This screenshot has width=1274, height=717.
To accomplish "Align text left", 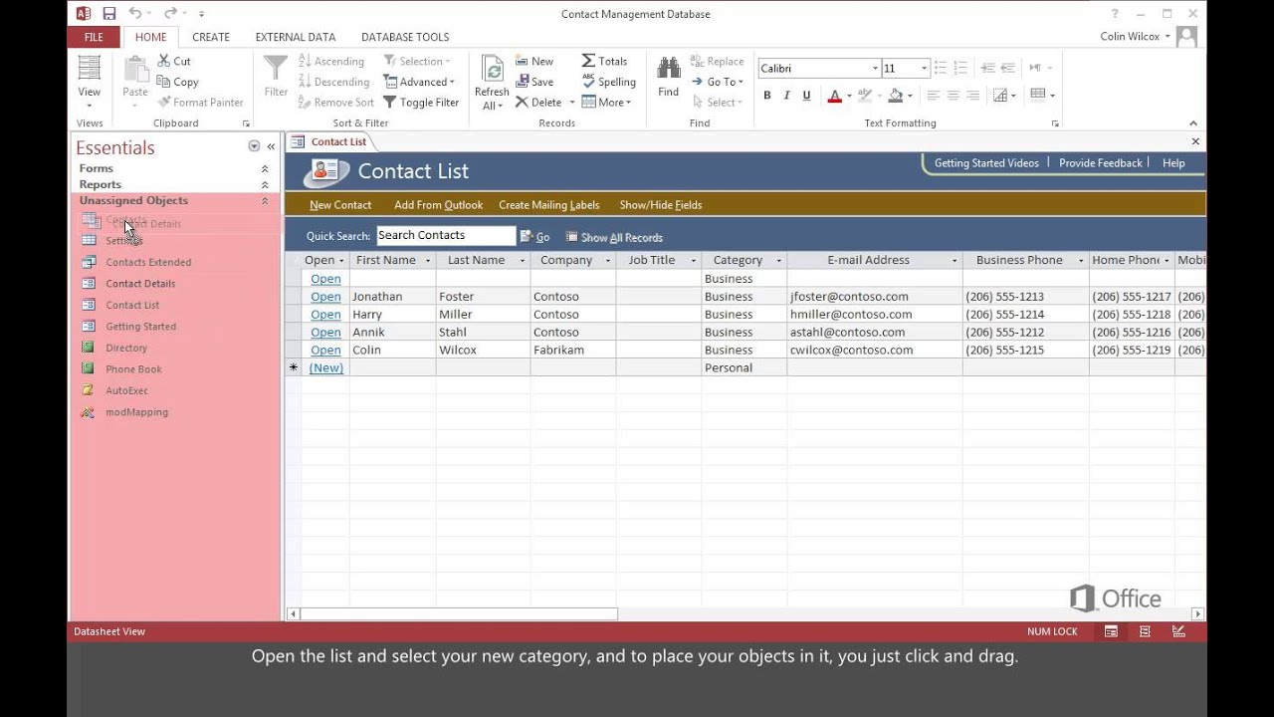I will coord(933,96).
